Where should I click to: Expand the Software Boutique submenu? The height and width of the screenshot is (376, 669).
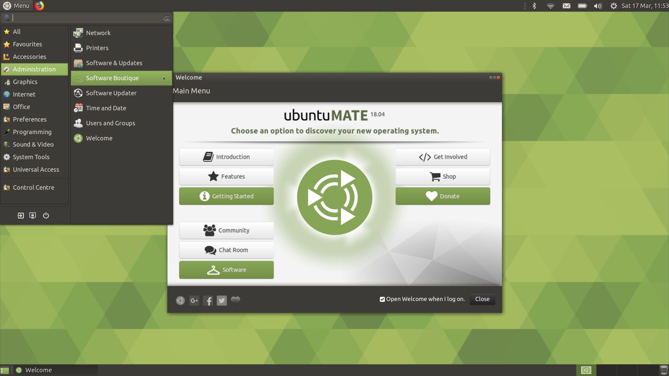tap(121, 78)
